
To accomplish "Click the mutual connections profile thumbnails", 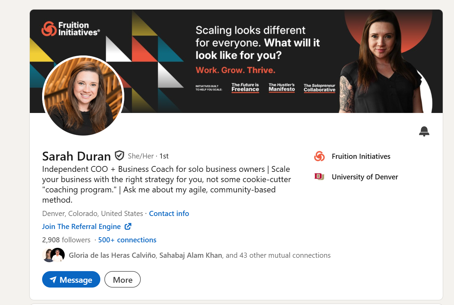I will tap(53, 255).
